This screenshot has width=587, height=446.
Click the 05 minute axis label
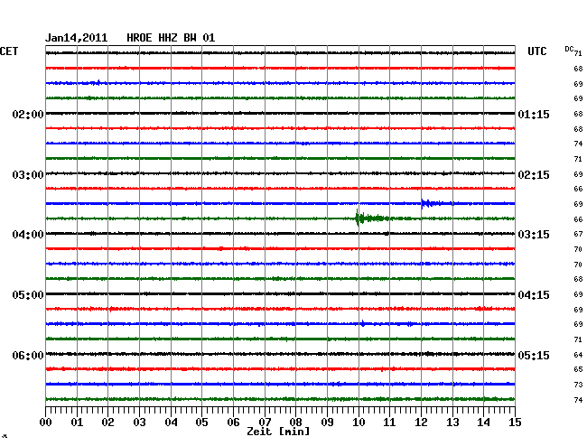pyautogui.click(x=201, y=423)
